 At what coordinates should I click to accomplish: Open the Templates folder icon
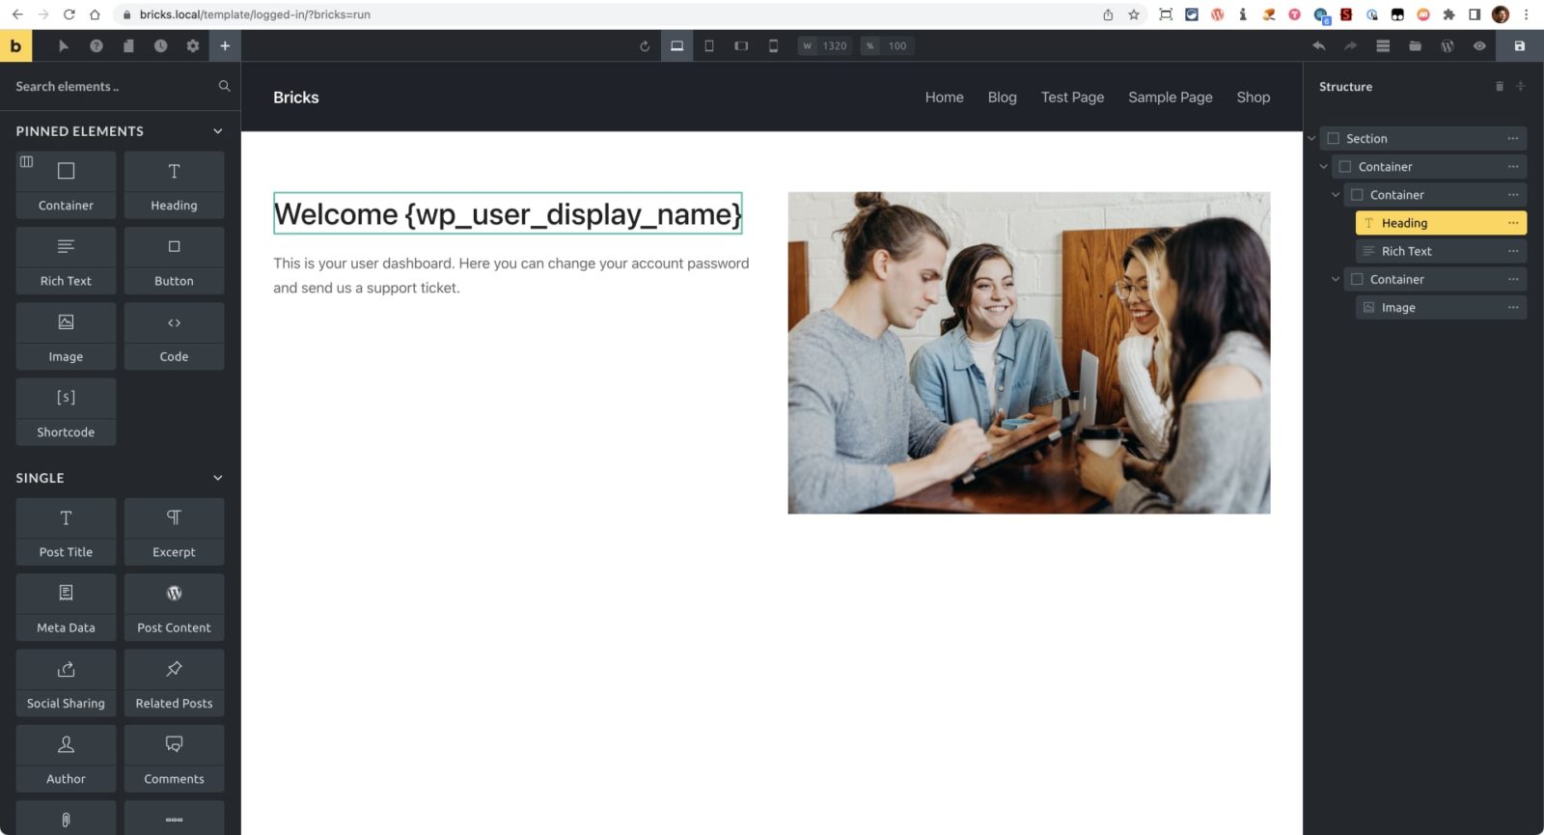coord(1415,46)
